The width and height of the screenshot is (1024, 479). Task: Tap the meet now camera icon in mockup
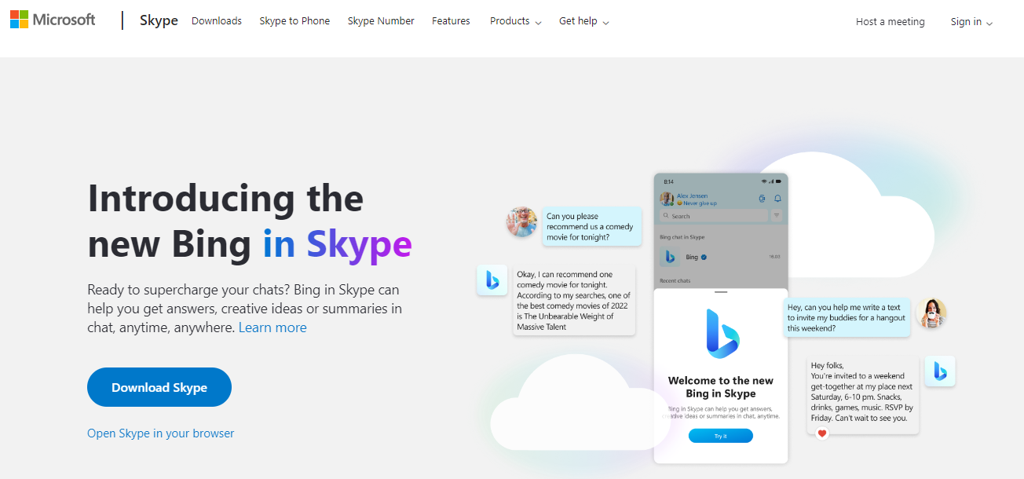(x=762, y=199)
